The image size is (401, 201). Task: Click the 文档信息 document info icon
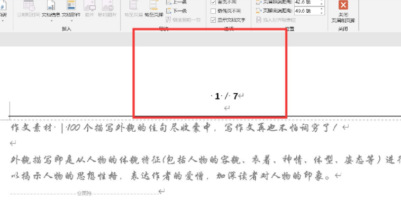coord(51,6)
